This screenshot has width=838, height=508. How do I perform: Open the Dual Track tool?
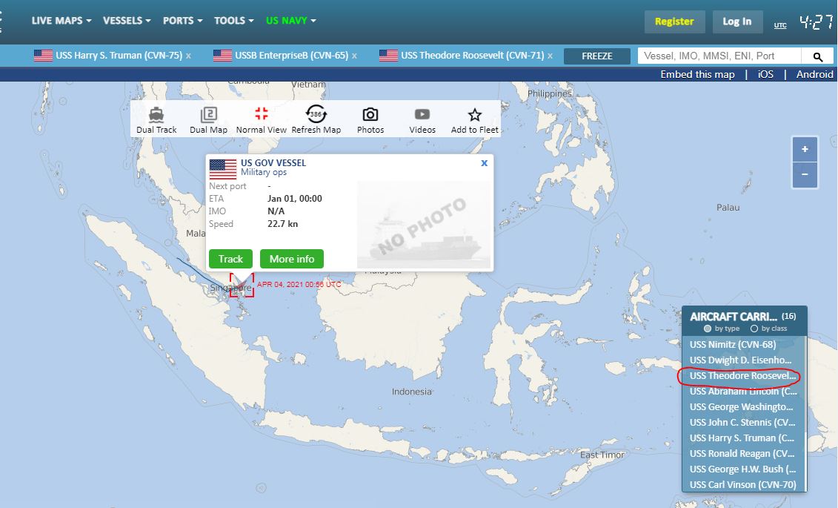click(156, 119)
